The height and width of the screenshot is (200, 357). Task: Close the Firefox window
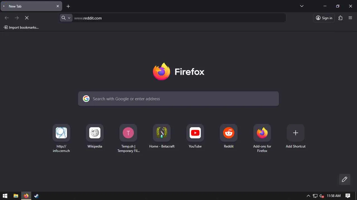coord(351,6)
